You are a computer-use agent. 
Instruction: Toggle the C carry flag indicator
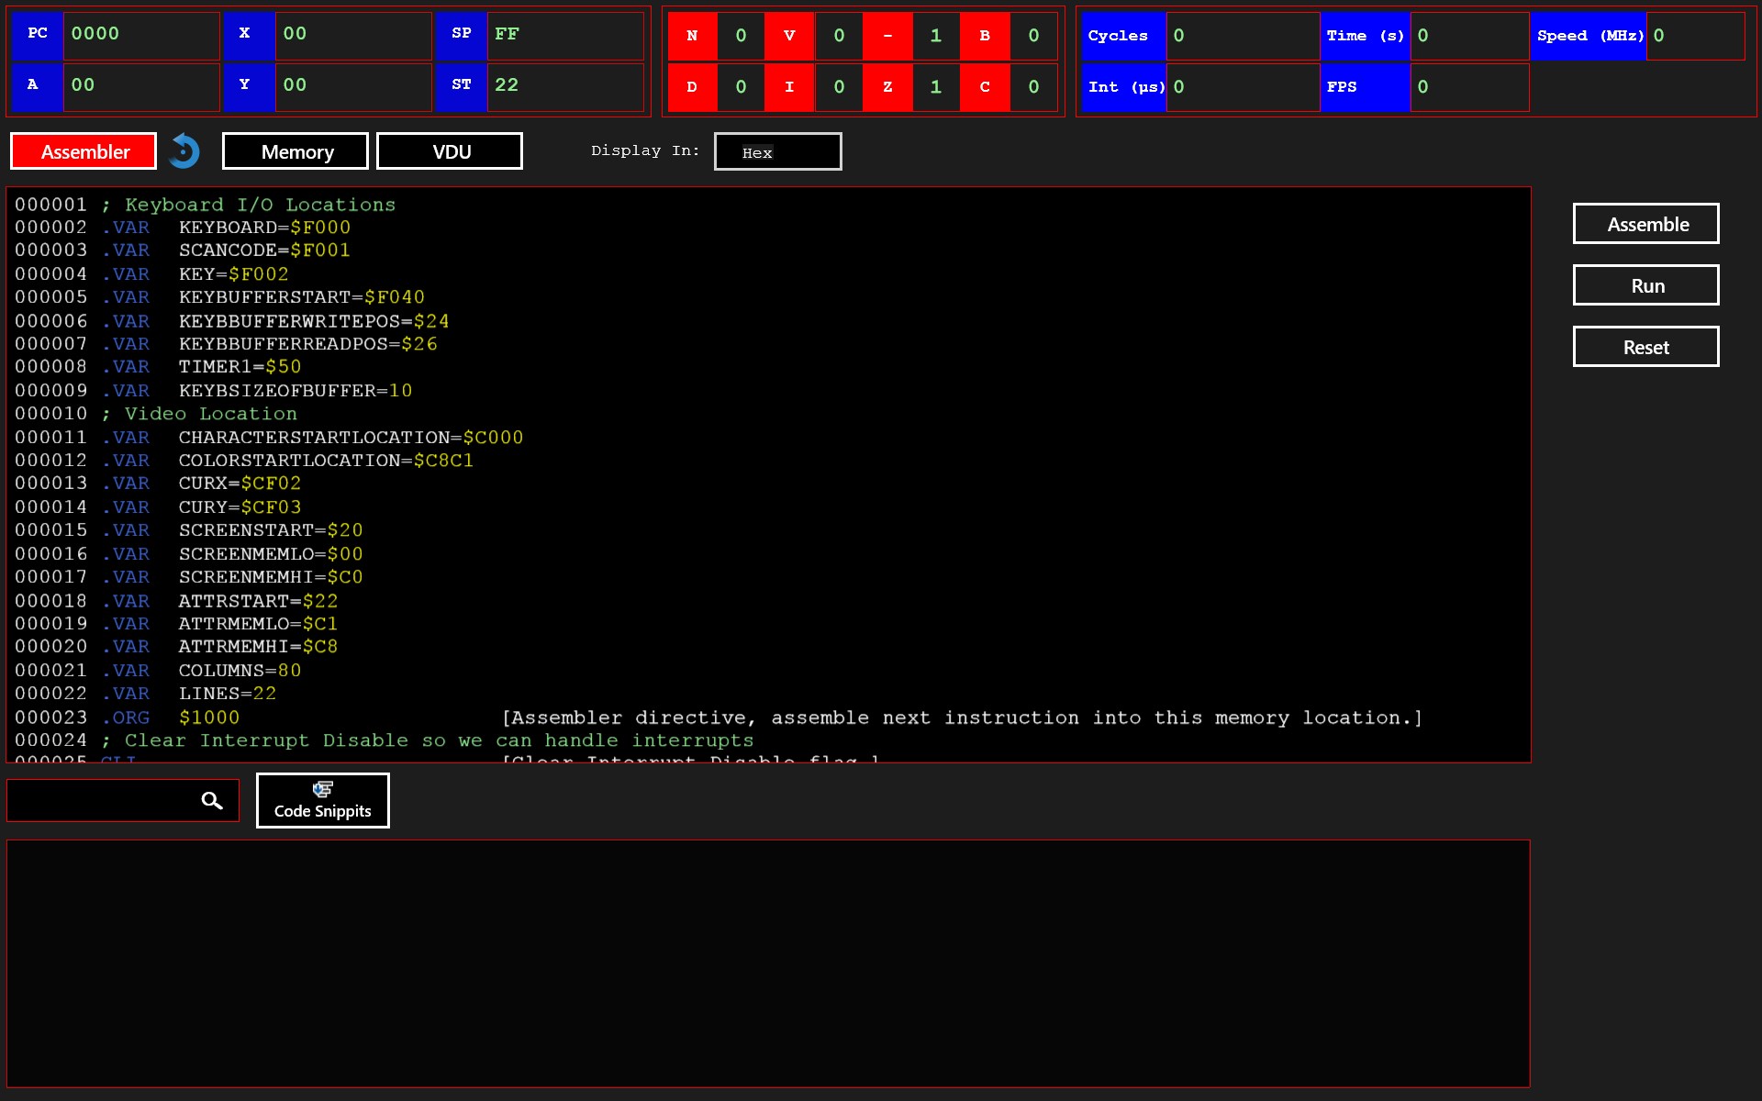(985, 87)
